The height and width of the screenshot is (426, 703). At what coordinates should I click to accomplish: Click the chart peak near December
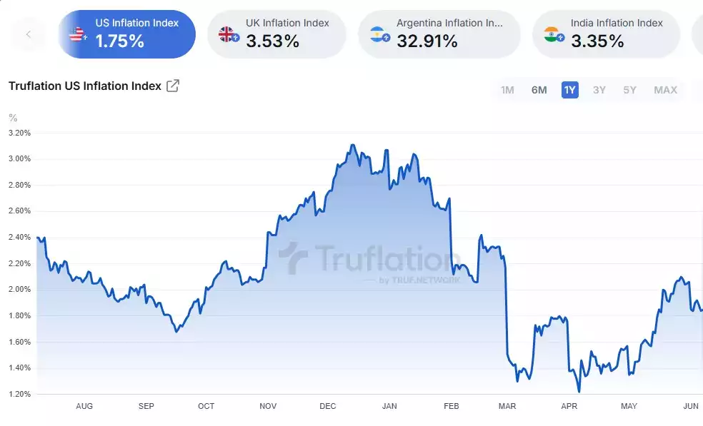351,144
